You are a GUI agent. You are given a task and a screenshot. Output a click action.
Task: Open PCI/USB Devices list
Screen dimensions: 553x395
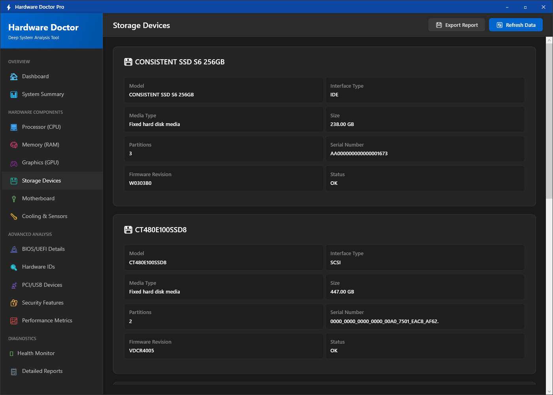coord(52,285)
